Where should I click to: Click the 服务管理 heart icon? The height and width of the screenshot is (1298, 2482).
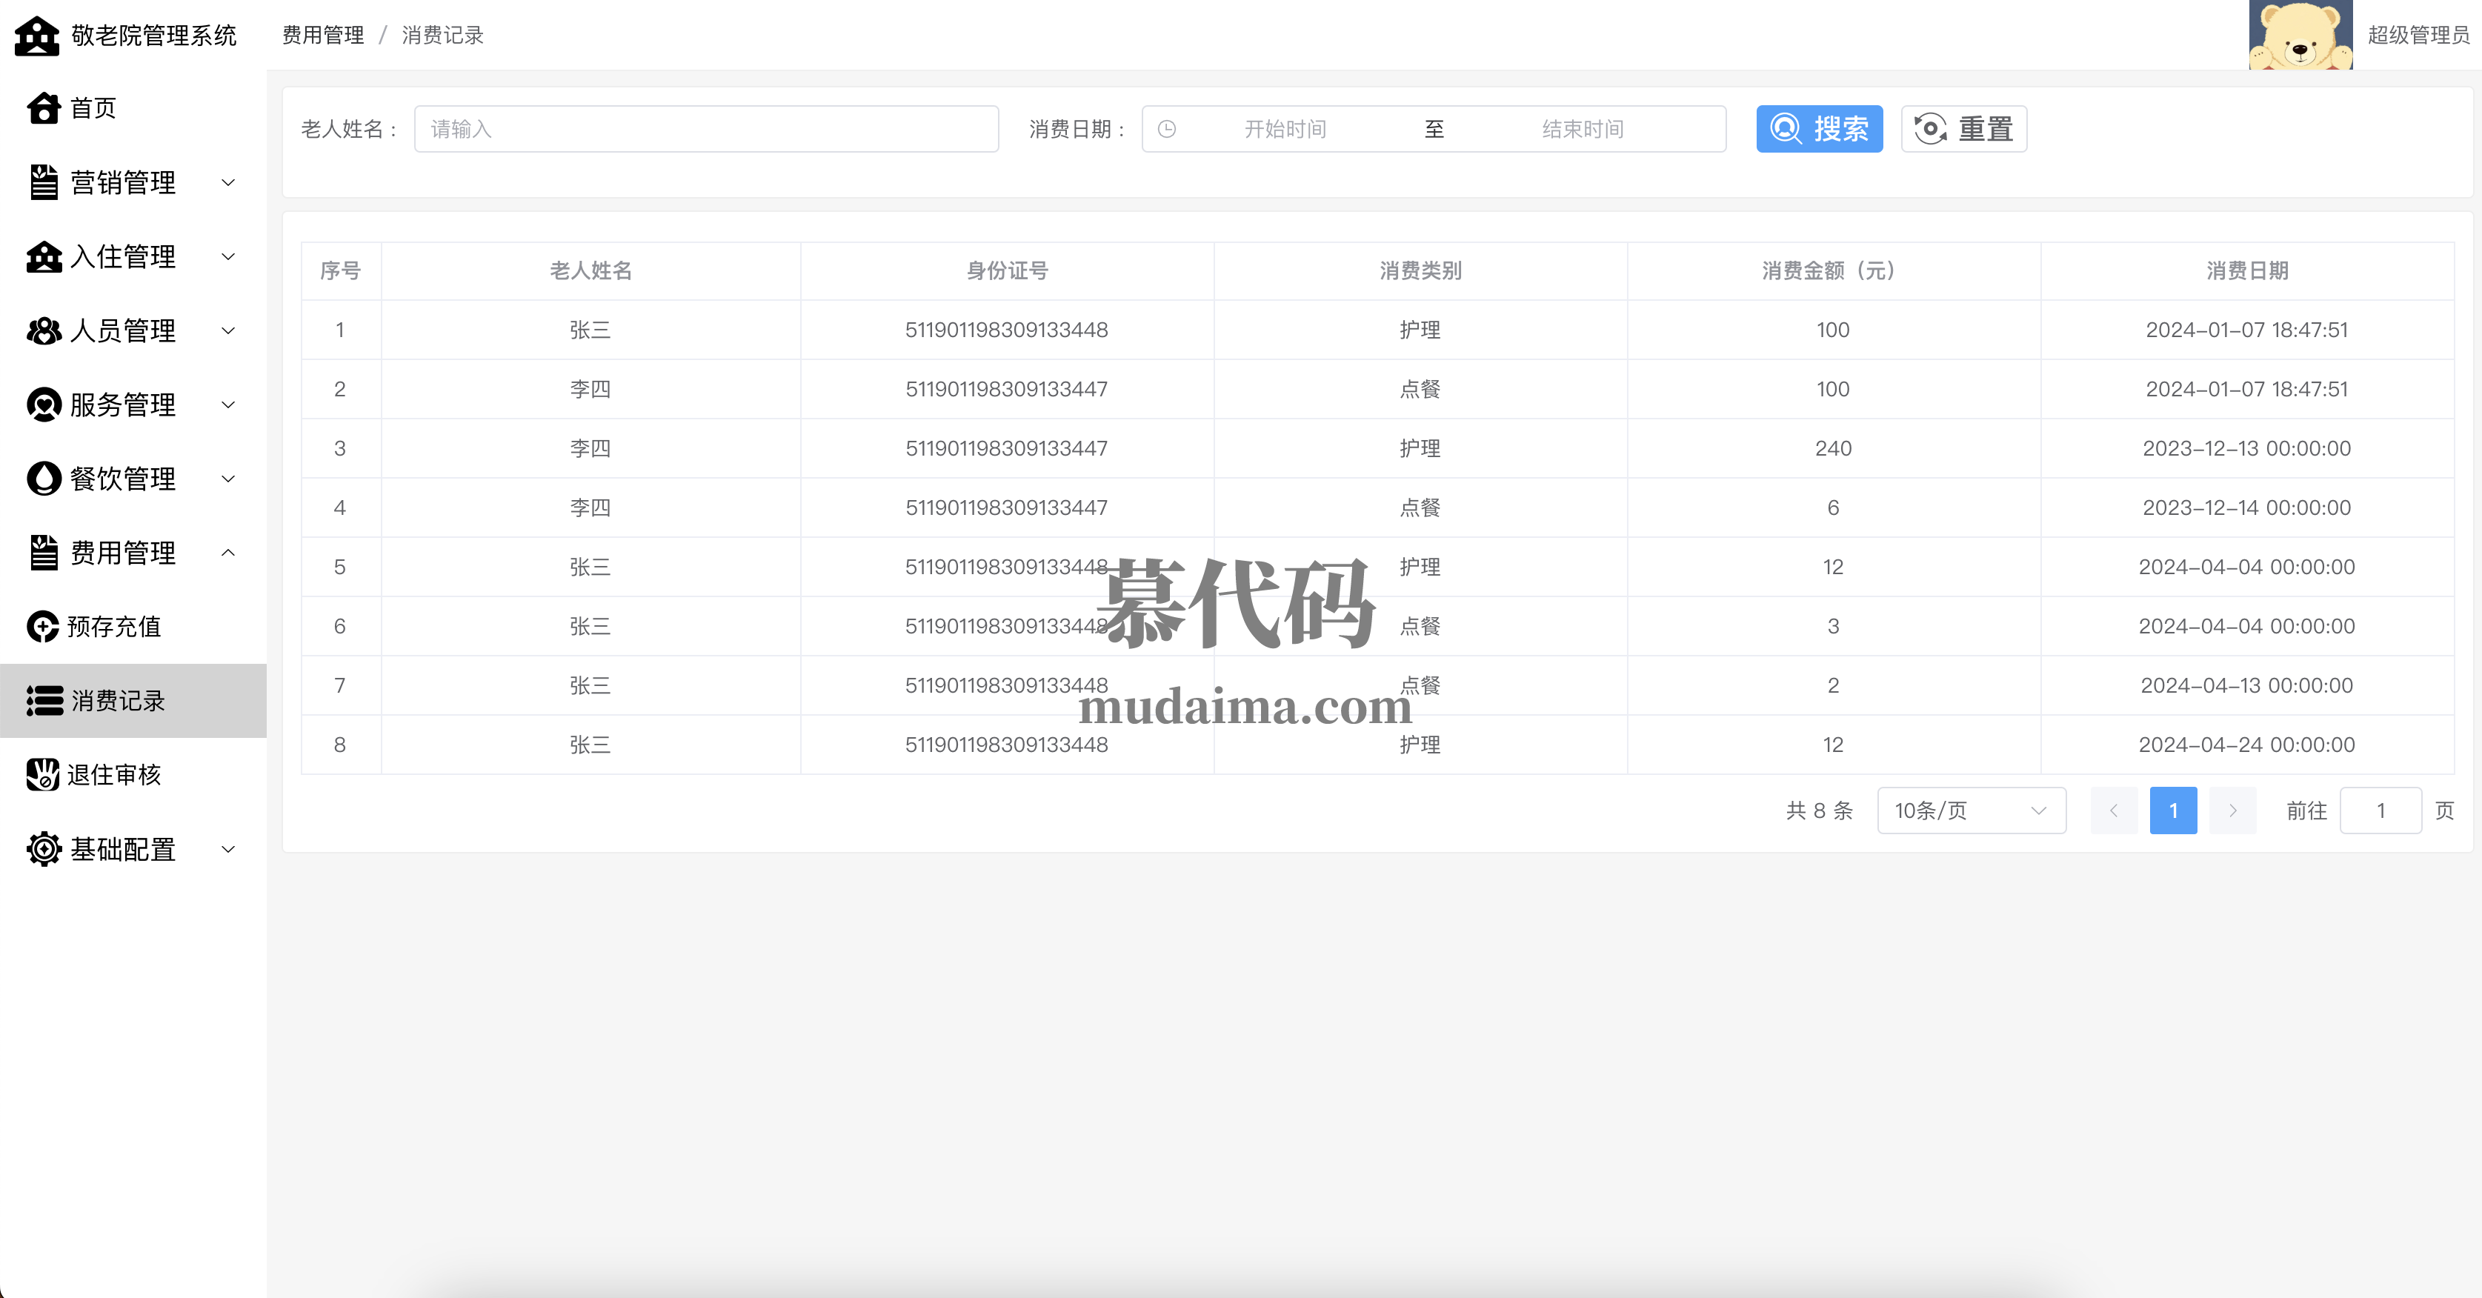pyautogui.click(x=44, y=405)
